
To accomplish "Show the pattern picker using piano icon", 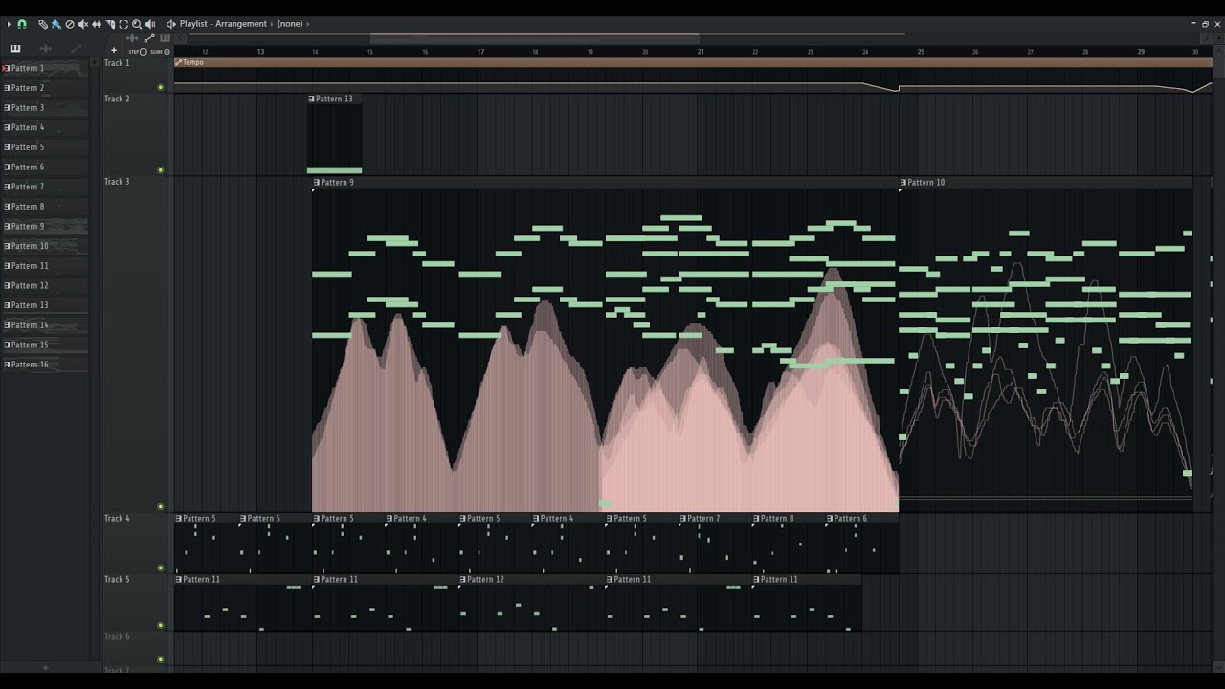I will click(x=15, y=48).
